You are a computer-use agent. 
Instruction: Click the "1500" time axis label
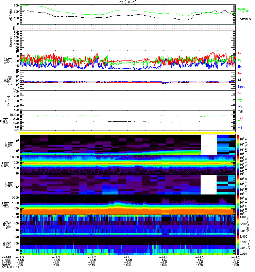128,265
